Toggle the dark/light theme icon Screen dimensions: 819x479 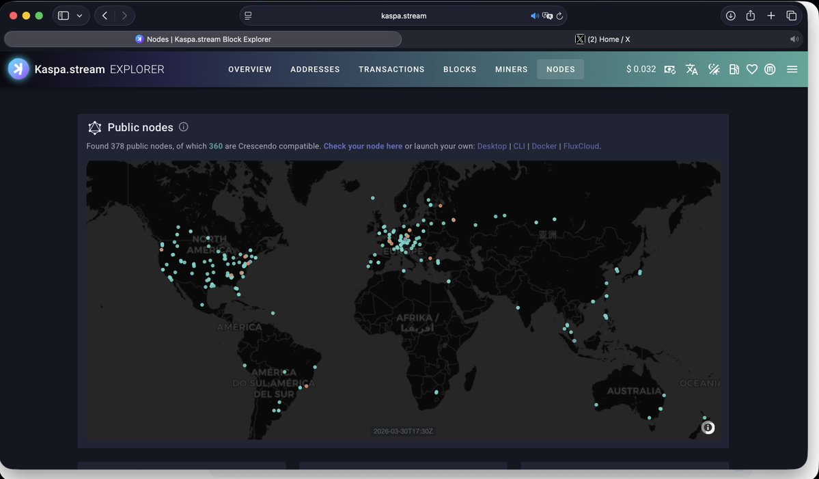pos(714,70)
